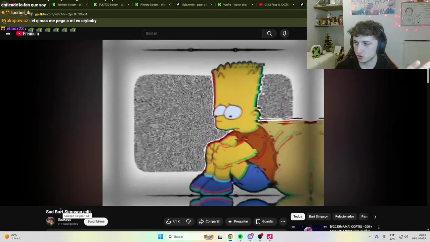The image size is (430, 242).
Task: Click the Preguntar ask button
Action: (x=238, y=221)
